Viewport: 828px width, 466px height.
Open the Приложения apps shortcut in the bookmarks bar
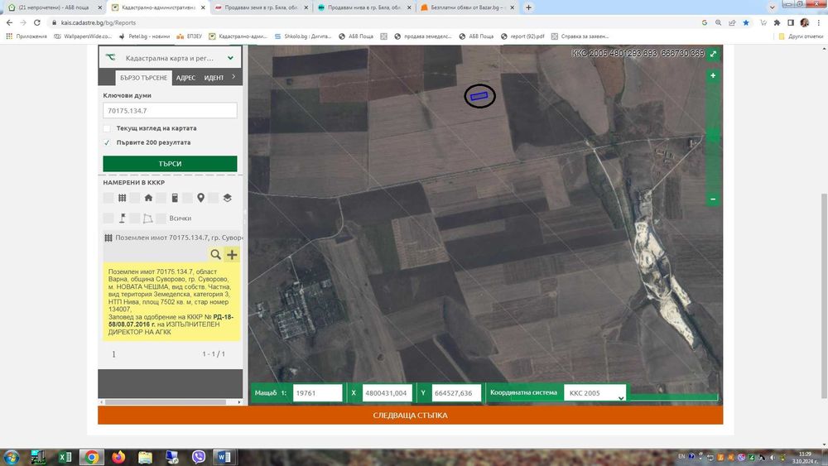click(26, 36)
